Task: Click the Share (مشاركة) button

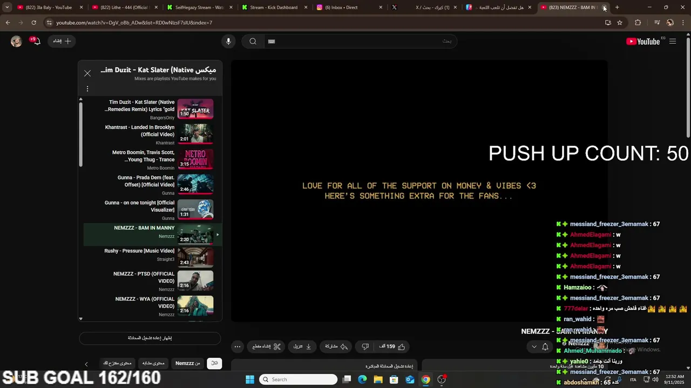Action: (336, 347)
